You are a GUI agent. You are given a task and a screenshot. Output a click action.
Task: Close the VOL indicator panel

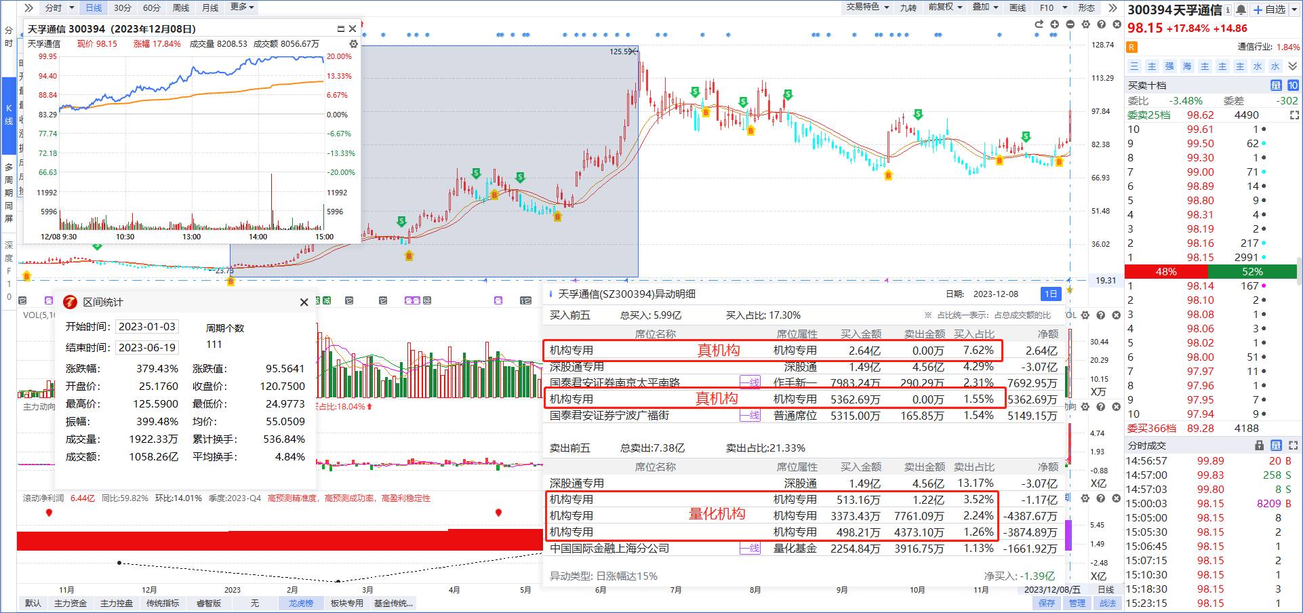1117,315
